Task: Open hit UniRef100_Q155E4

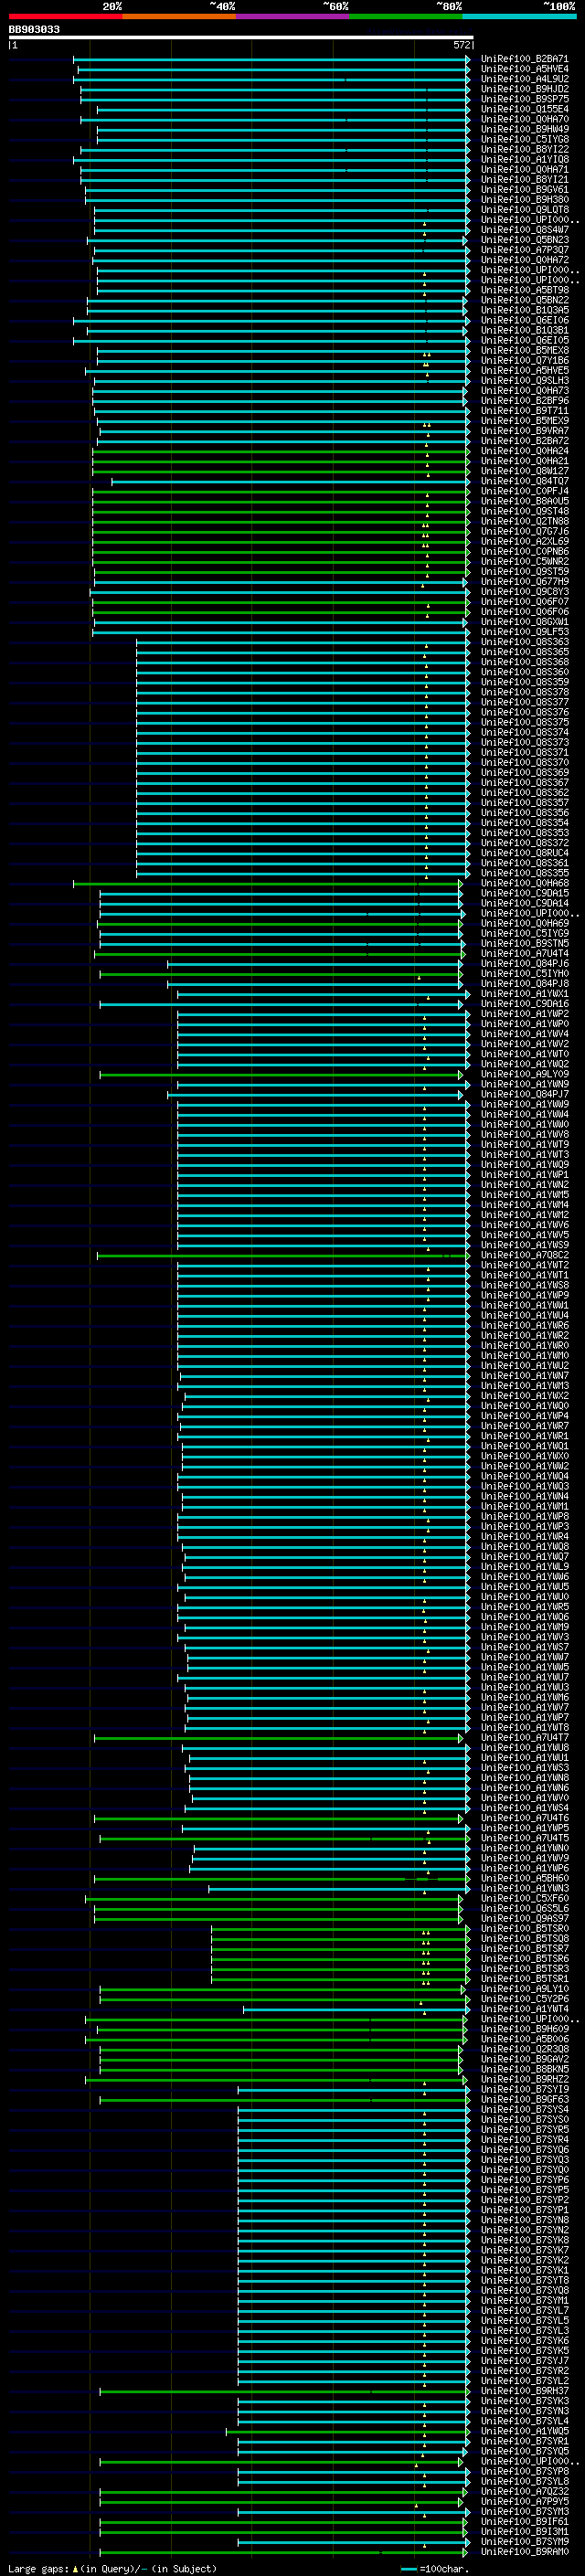Action: (525, 109)
